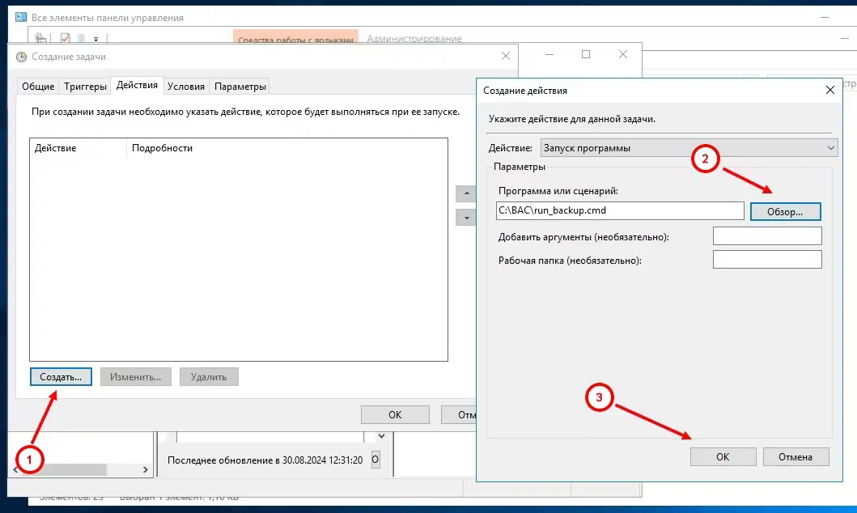Click the Изменить... button
Image resolution: width=857 pixels, height=513 pixels.
coord(135,377)
